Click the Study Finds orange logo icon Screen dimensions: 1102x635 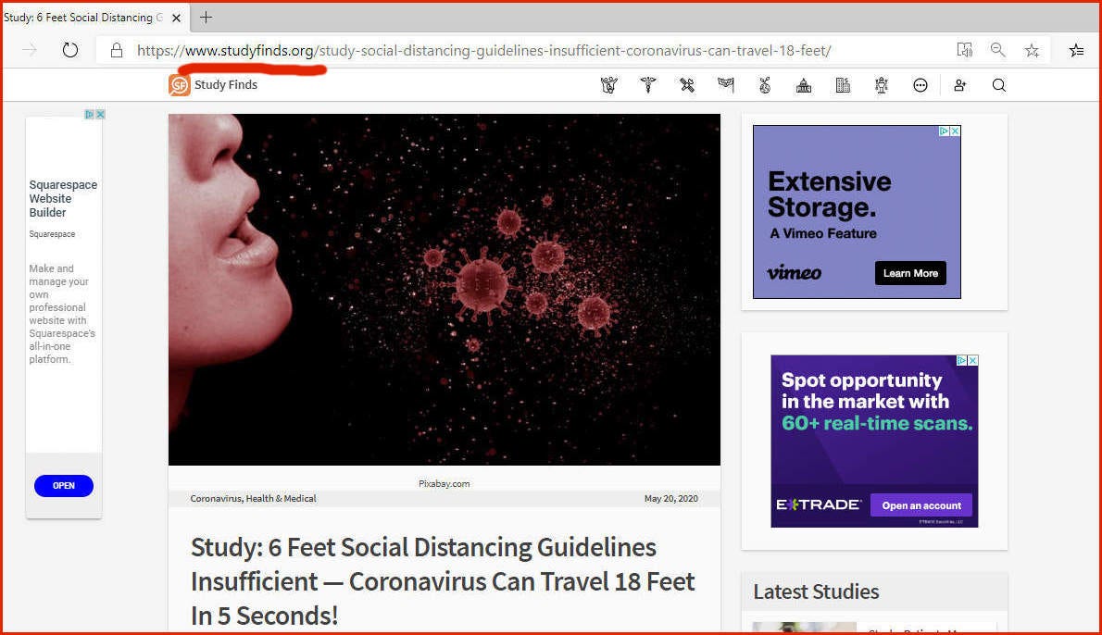click(x=180, y=85)
